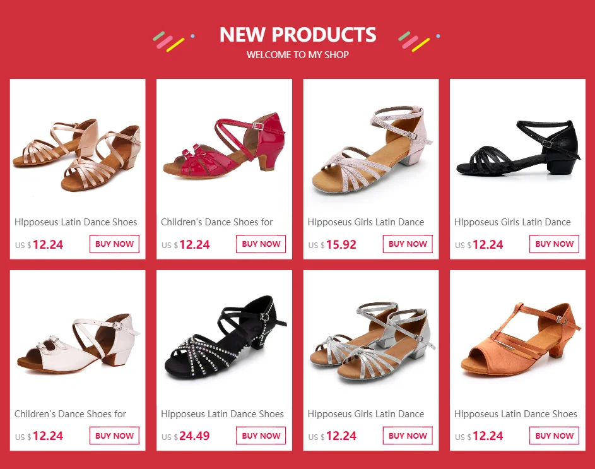Viewport: 595px width, 469px height.
Task: Open the beige satin sandals pair image
Action: [78, 146]
